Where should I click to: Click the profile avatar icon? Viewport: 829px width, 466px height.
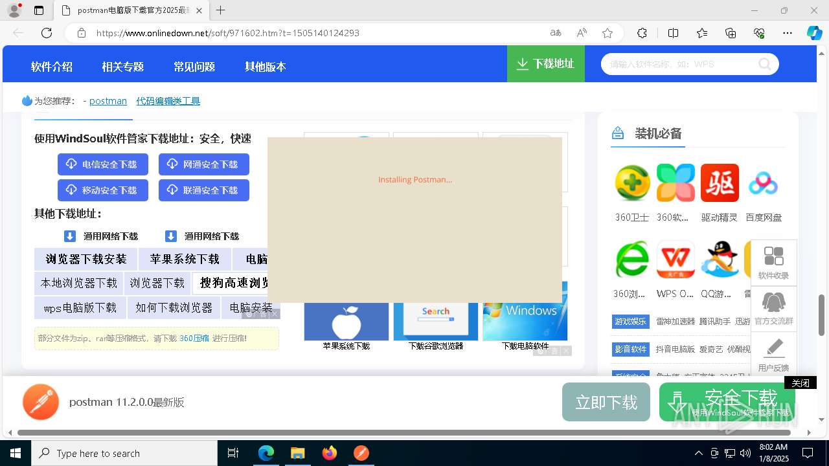(14, 10)
